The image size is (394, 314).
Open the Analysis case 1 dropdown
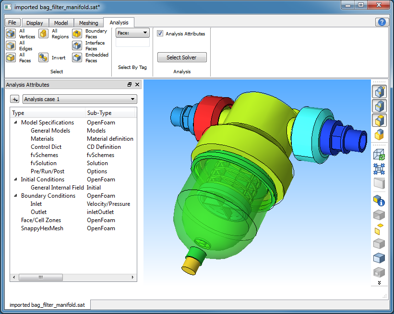coord(80,99)
